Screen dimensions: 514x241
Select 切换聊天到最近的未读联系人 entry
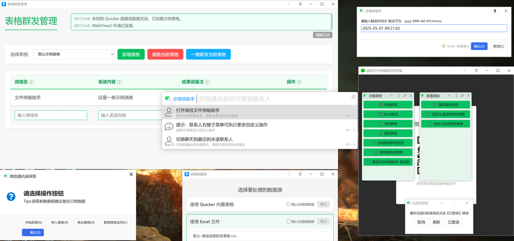(260, 141)
